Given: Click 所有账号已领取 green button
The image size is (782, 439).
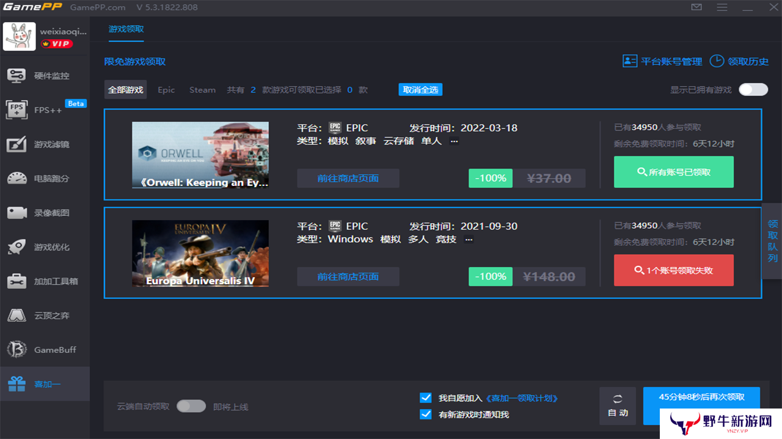Looking at the screenshot, I should click(674, 172).
